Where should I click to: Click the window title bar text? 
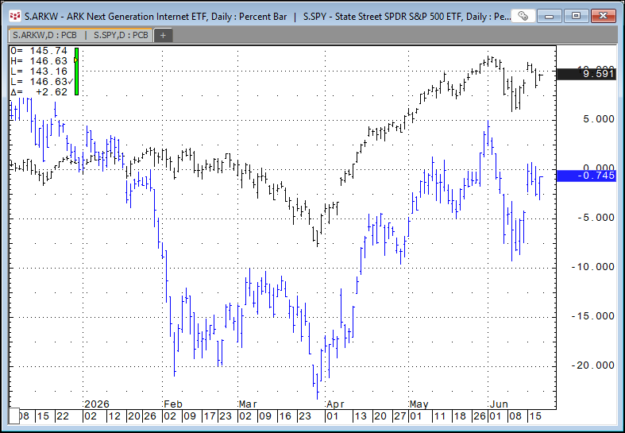tap(268, 17)
